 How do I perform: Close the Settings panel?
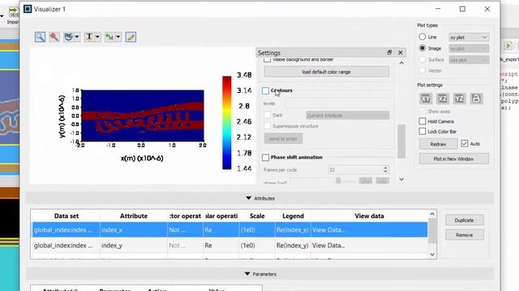tap(400, 53)
